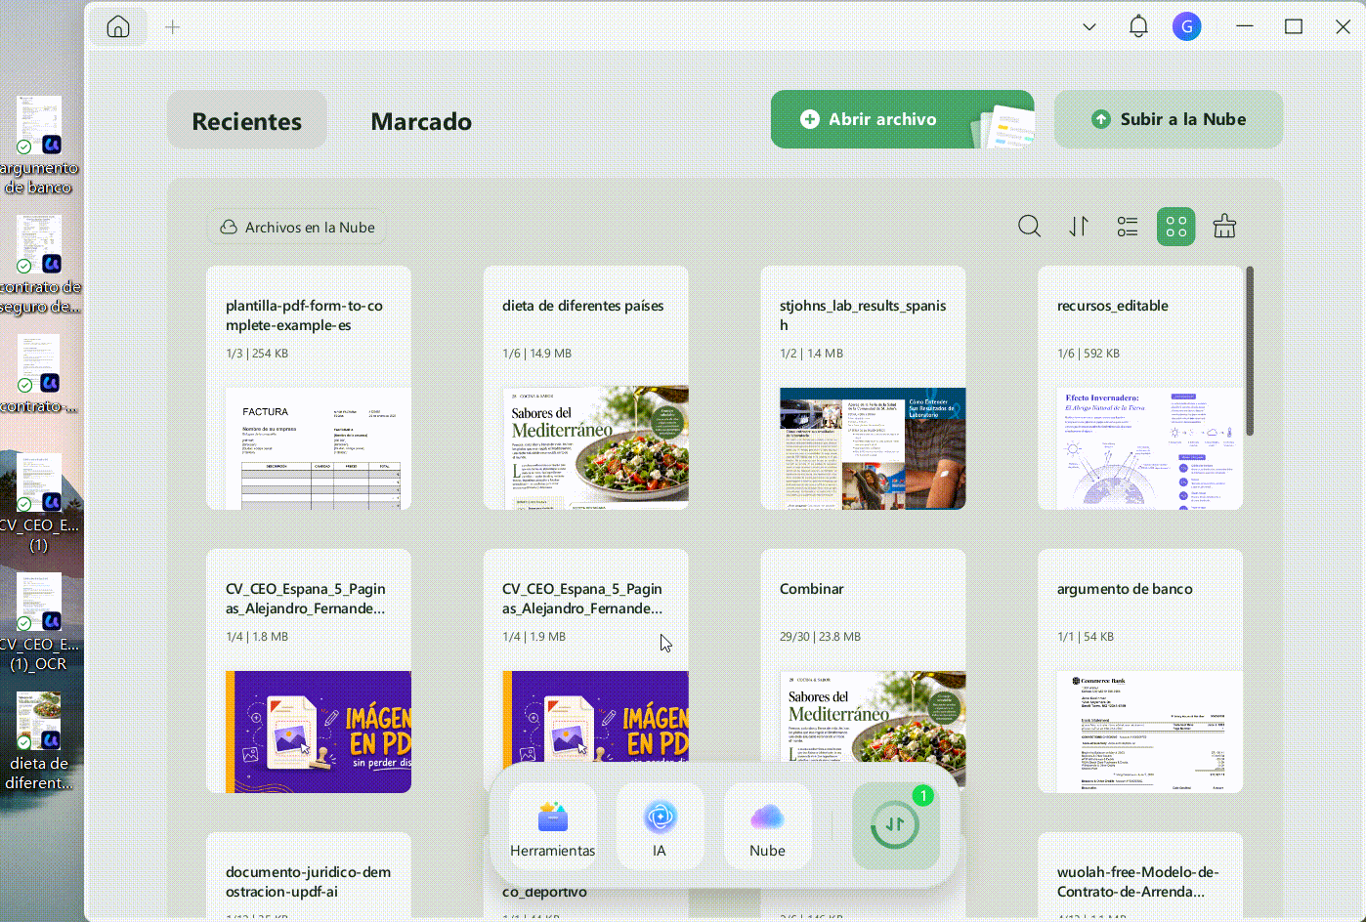
Task: Click the 1/6 | 592 KB file info
Action: [1089, 354]
